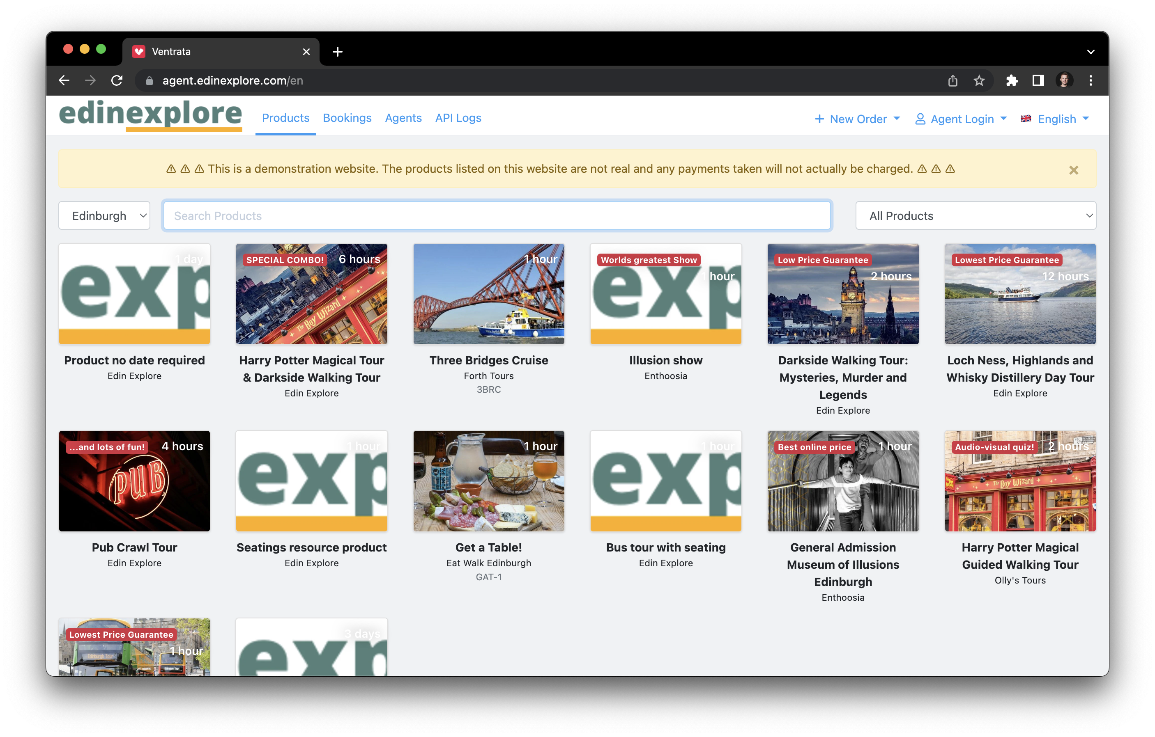Open the browser extensions puzzle icon
The width and height of the screenshot is (1155, 737).
pos(1012,80)
